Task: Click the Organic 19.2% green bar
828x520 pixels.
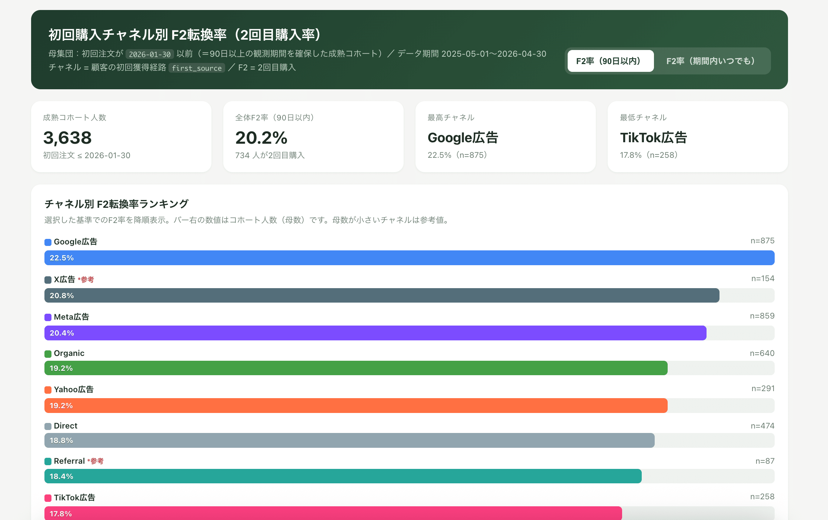Action: (x=356, y=368)
